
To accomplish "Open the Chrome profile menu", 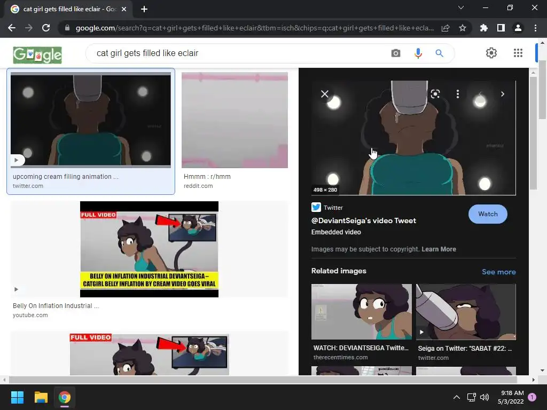I will click(x=518, y=28).
